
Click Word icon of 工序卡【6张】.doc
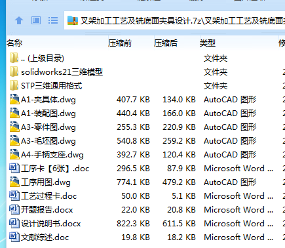pos(14,168)
